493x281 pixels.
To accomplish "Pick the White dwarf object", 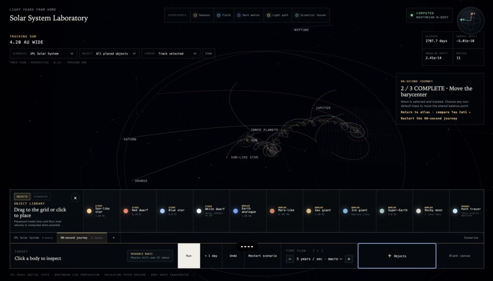I will [212, 211].
